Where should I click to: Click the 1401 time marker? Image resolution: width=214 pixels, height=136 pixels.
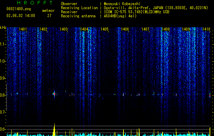click(23, 29)
